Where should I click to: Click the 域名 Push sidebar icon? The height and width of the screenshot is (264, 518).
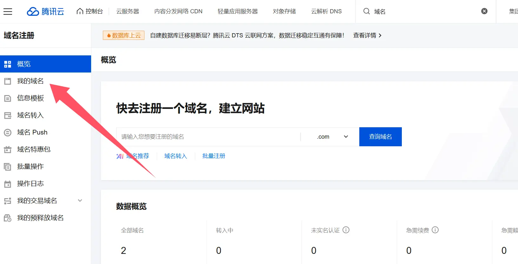[8, 133]
